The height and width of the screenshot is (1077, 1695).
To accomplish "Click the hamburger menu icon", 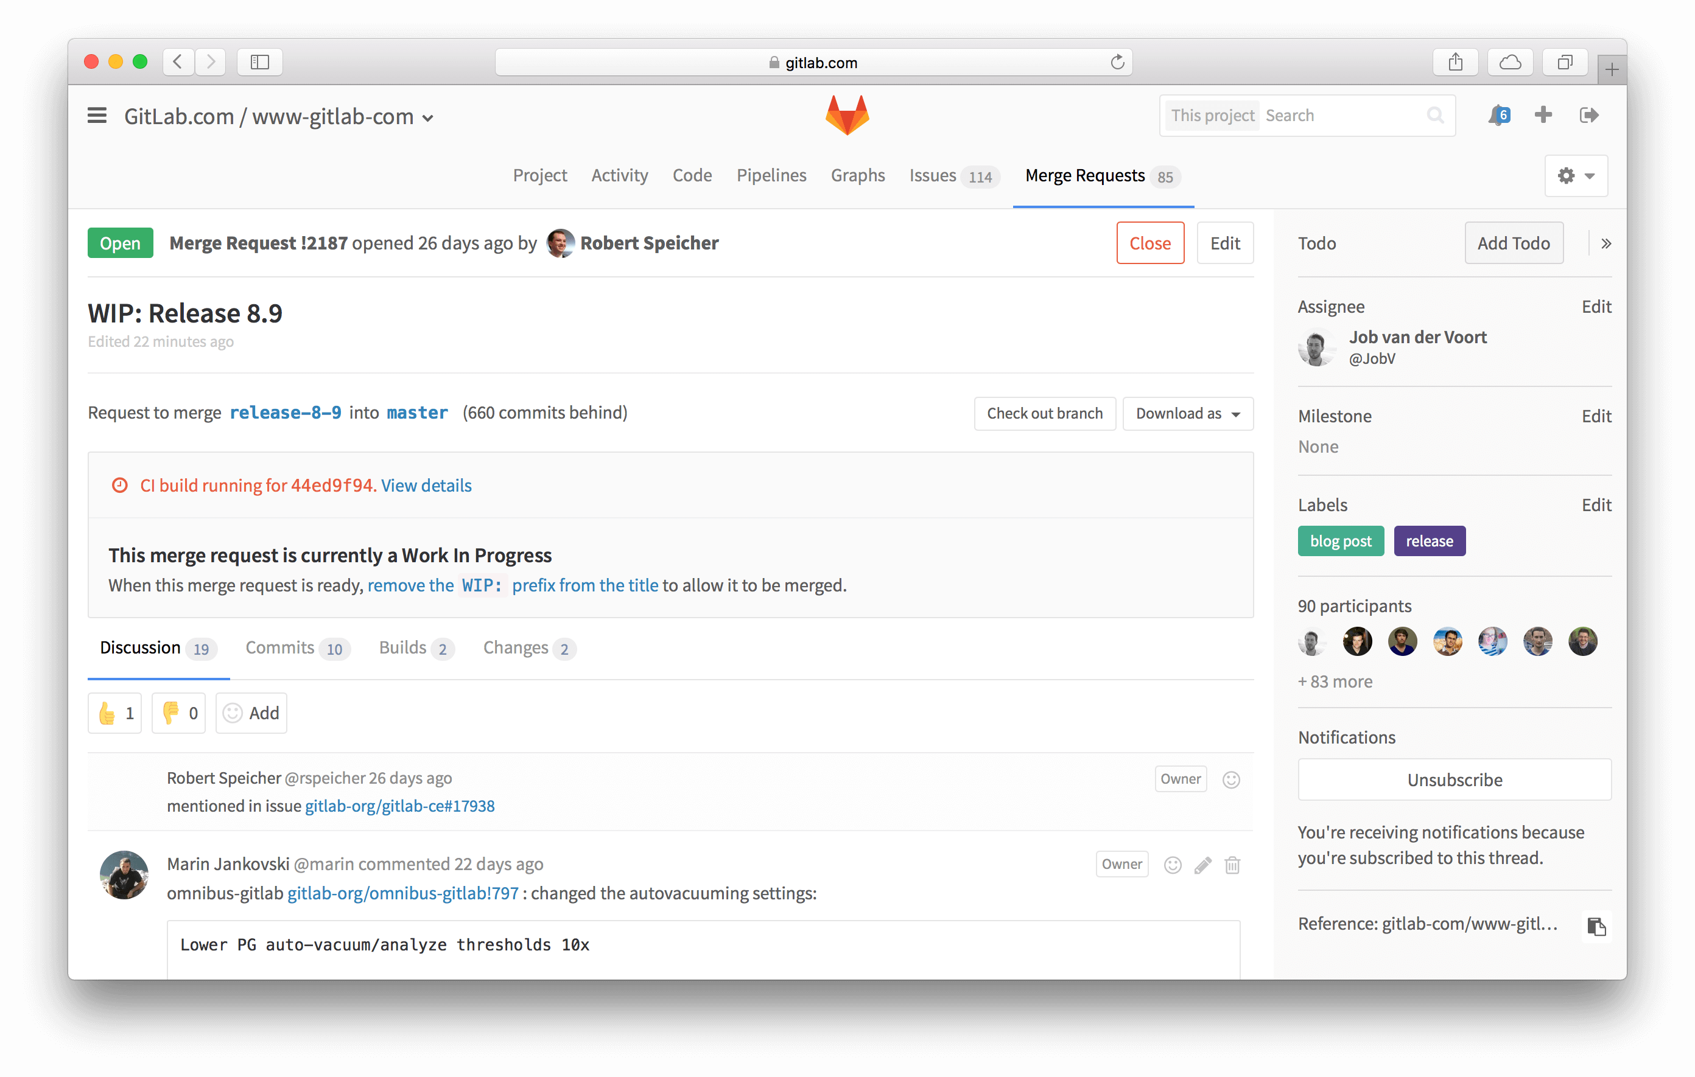I will coord(97,115).
